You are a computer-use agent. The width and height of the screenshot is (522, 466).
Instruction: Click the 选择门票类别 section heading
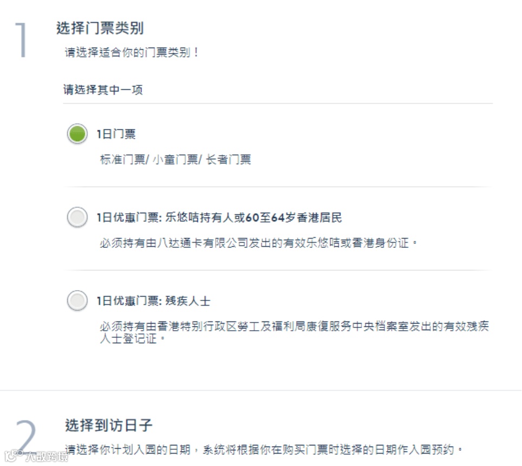100,28
